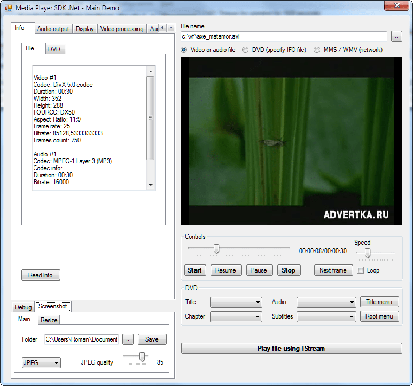
Task: Expand the Subtitles dropdown
Action: click(x=326, y=316)
